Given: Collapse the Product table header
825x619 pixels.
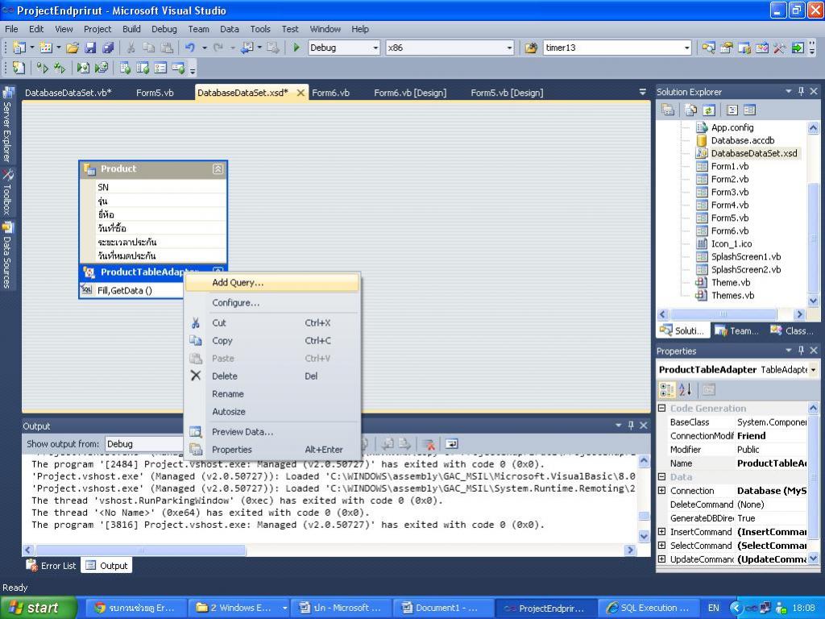Looking at the screenshot, I should [218, 169].
